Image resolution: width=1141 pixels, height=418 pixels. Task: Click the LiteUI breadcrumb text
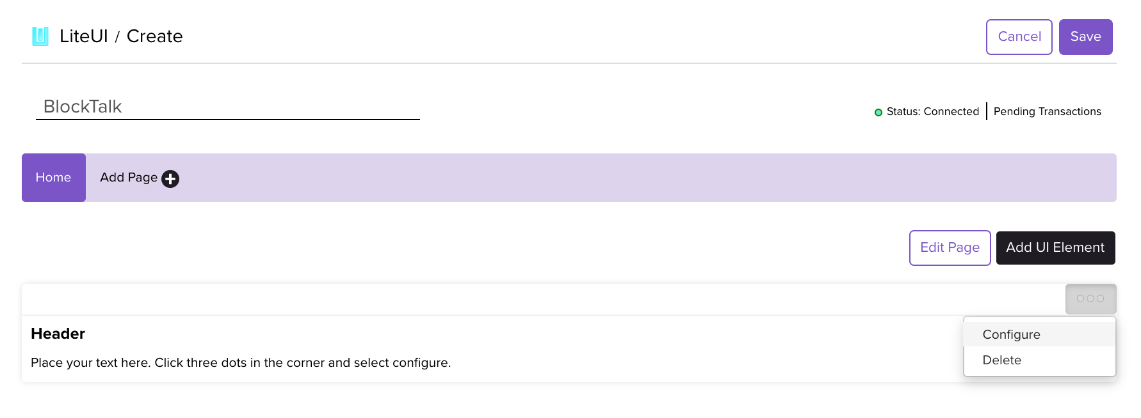[84, 36]
